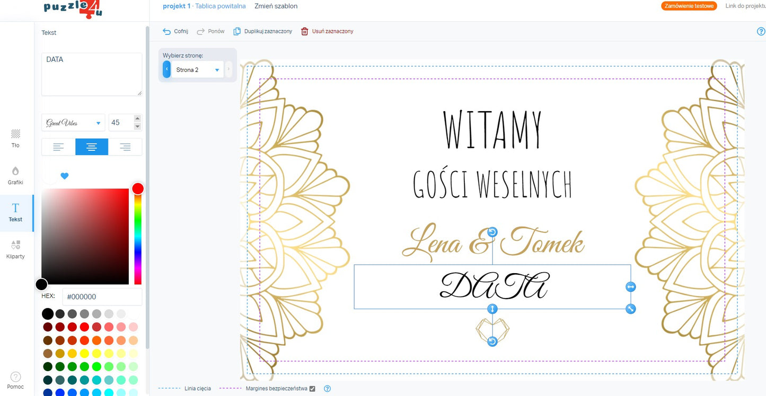Open the Grafiki graphics panel
The image size is (766, 396).
pos(15,175)
